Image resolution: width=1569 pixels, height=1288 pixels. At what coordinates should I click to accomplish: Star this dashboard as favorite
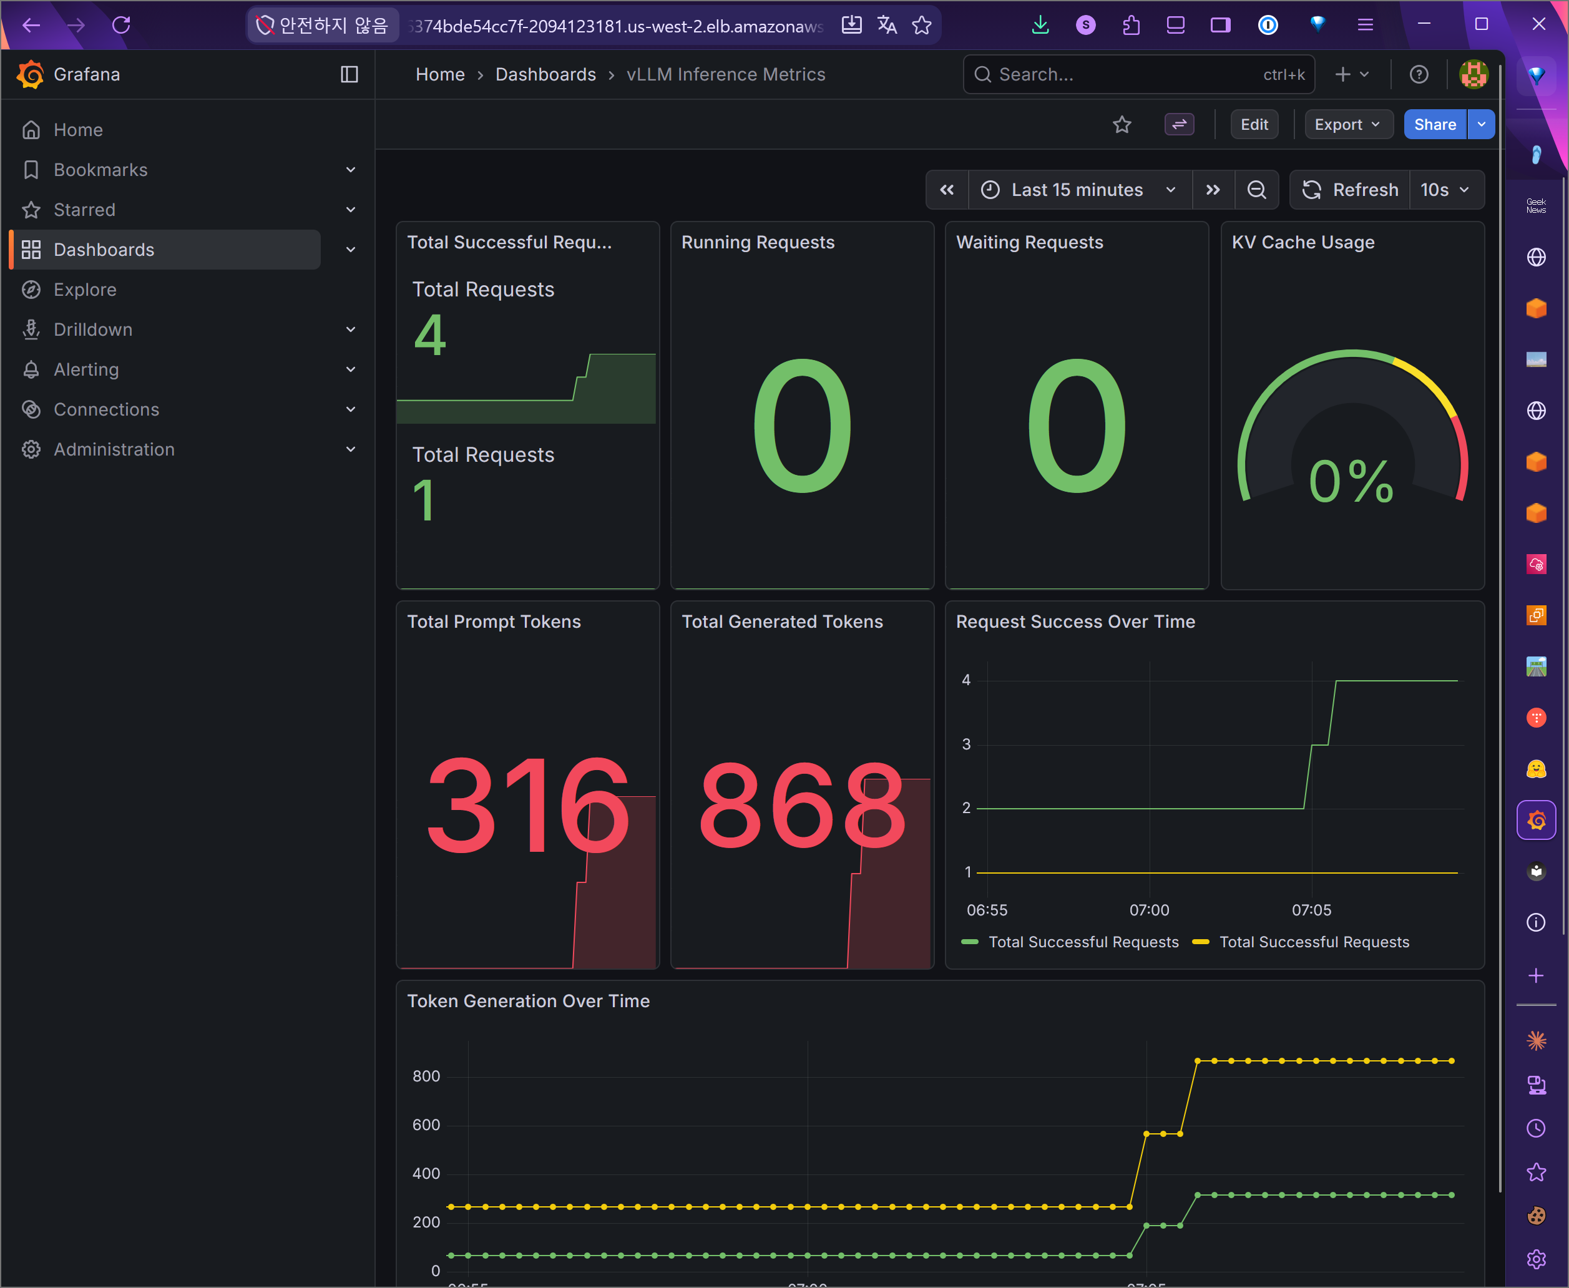(1122, 125)
